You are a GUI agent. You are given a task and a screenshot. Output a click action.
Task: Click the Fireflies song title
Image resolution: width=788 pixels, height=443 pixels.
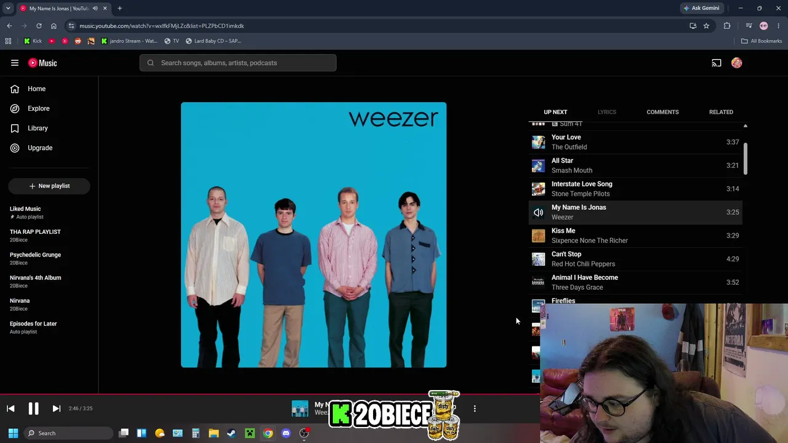[563, 301]
